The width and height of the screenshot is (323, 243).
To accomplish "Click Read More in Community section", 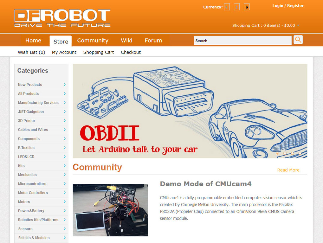I will point(288,170).
